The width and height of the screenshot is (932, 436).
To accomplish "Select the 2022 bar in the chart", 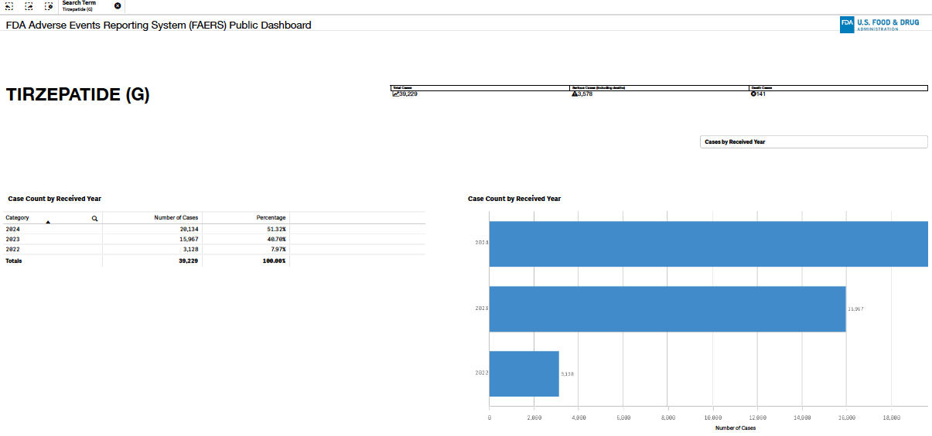I will [x=524, y=374].
